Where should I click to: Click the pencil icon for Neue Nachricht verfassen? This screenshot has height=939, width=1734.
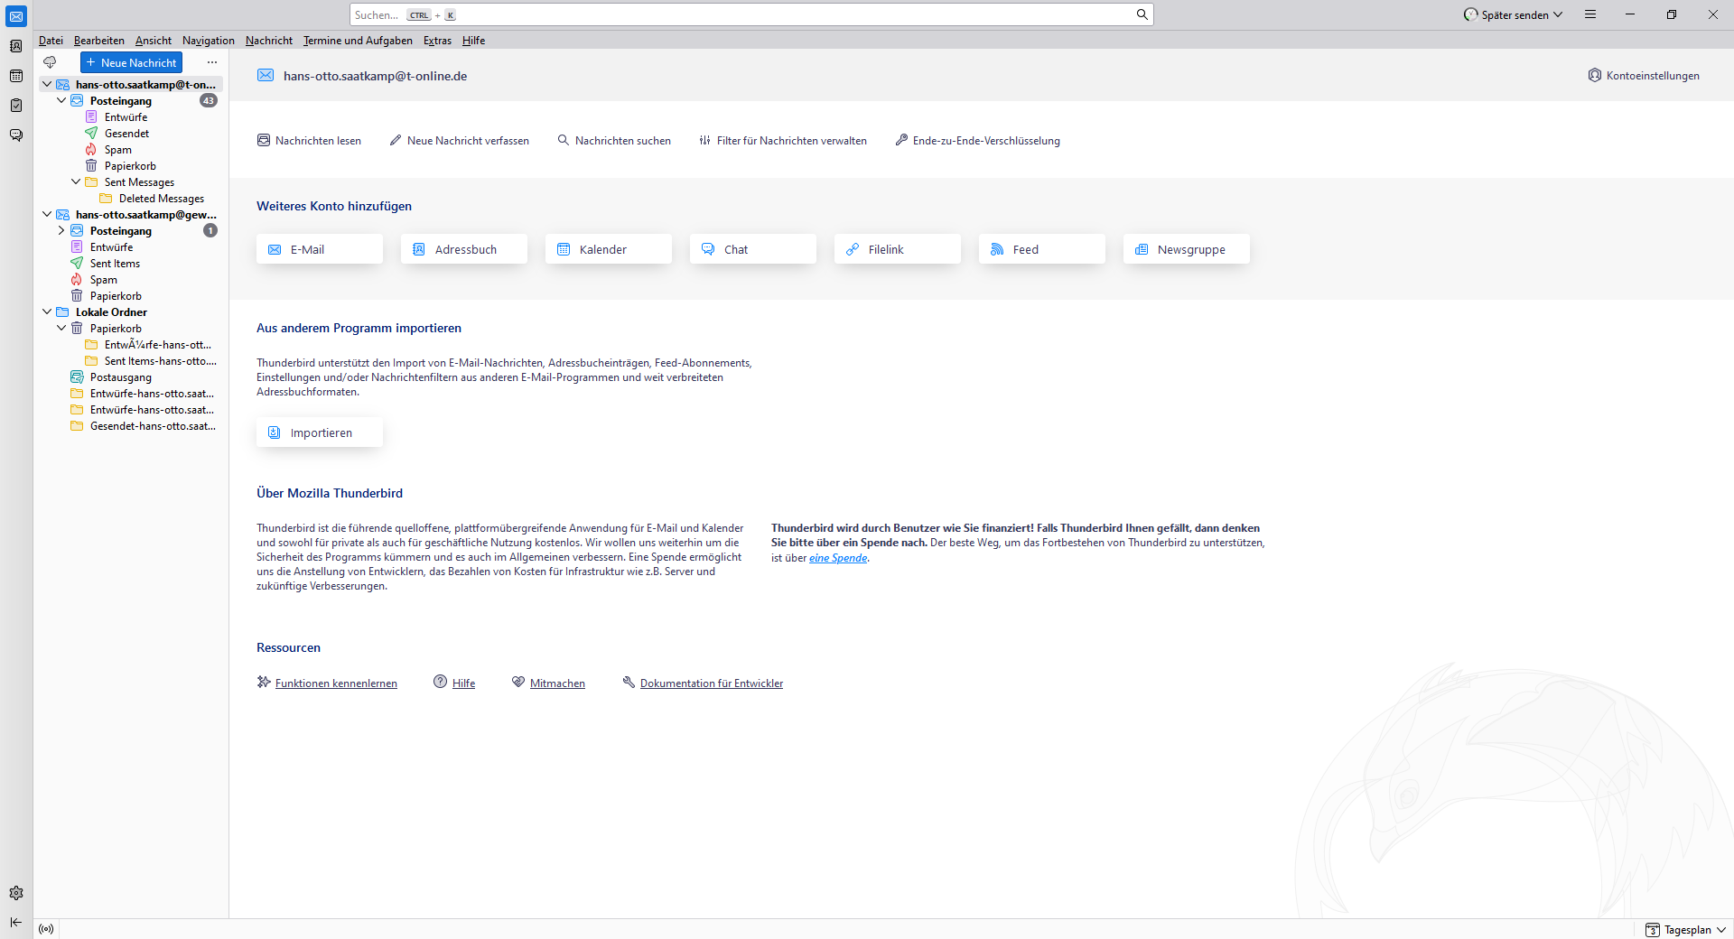(x=396, y=140)
